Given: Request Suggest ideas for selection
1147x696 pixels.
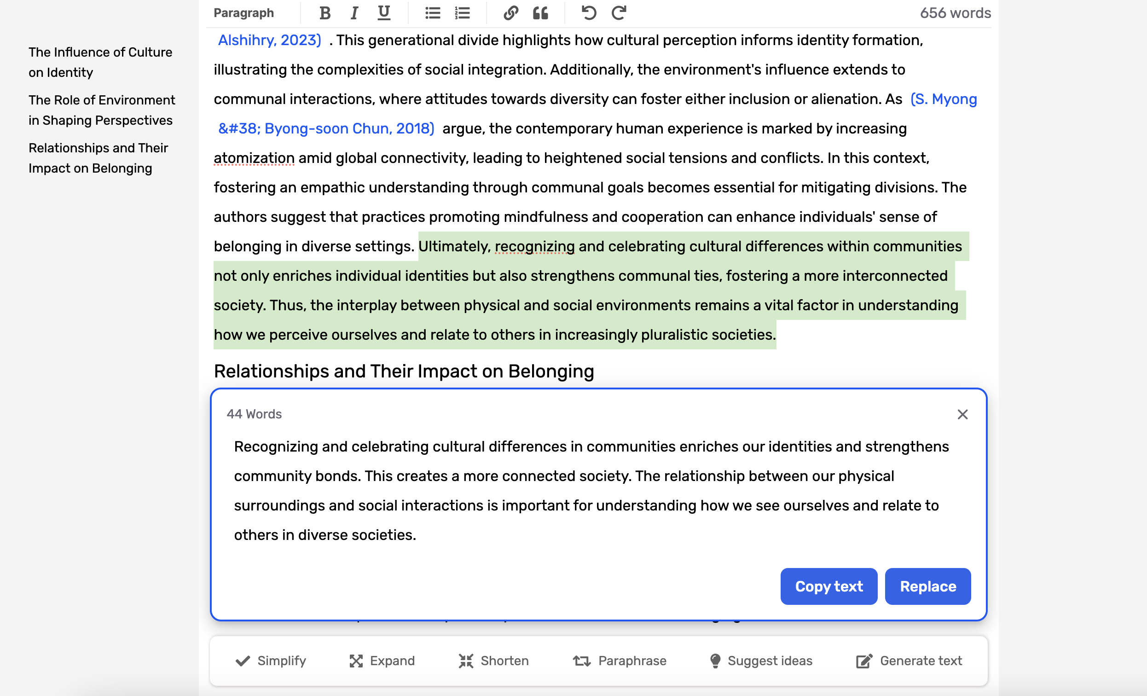Looking at the screenshot, I should (761, 661).
